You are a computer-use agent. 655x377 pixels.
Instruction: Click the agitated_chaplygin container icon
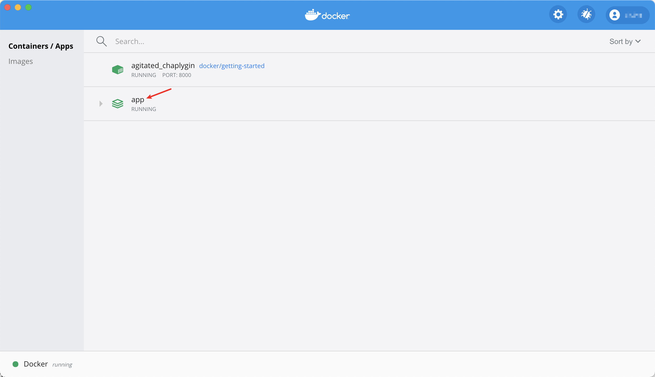click(x=118, y=70)
